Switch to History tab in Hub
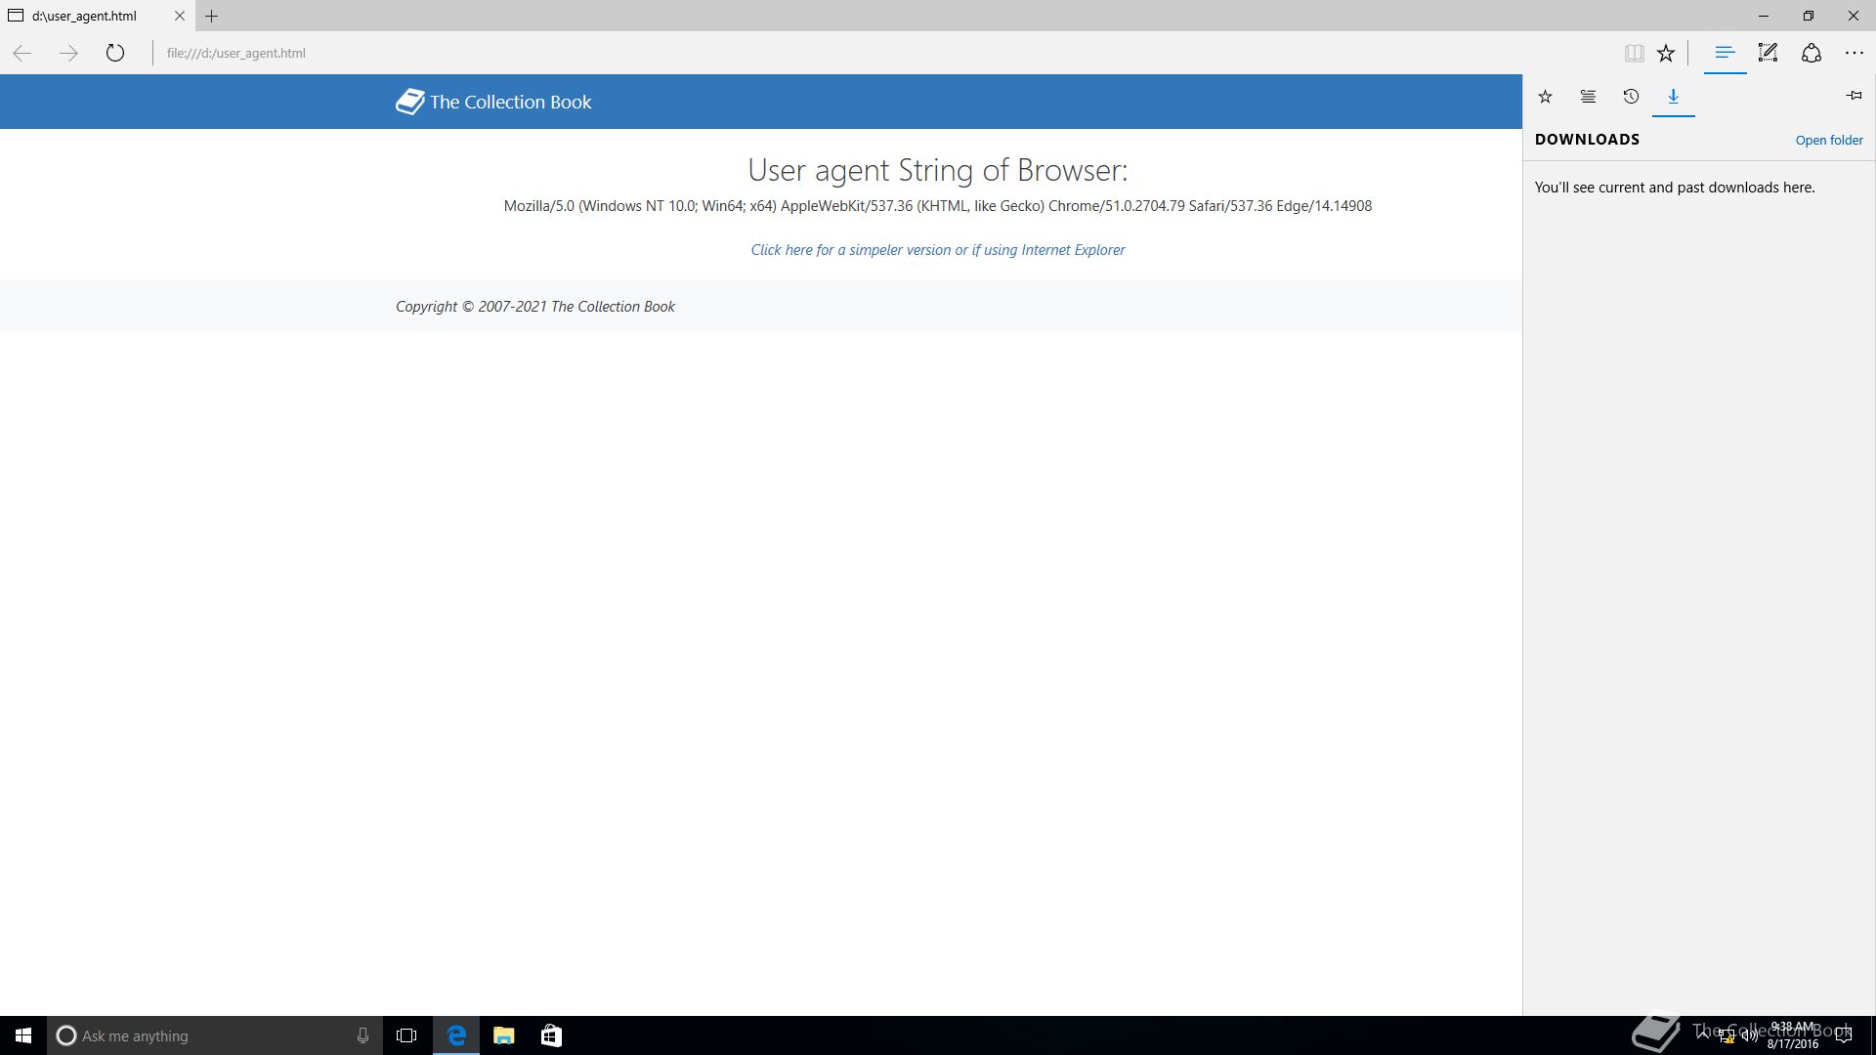Image resolution: width=1876 pixels, height=1055 pixels. point(1631,96)
